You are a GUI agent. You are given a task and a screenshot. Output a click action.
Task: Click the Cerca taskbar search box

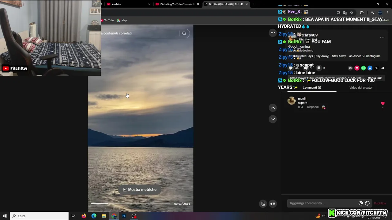click(39, 216)
